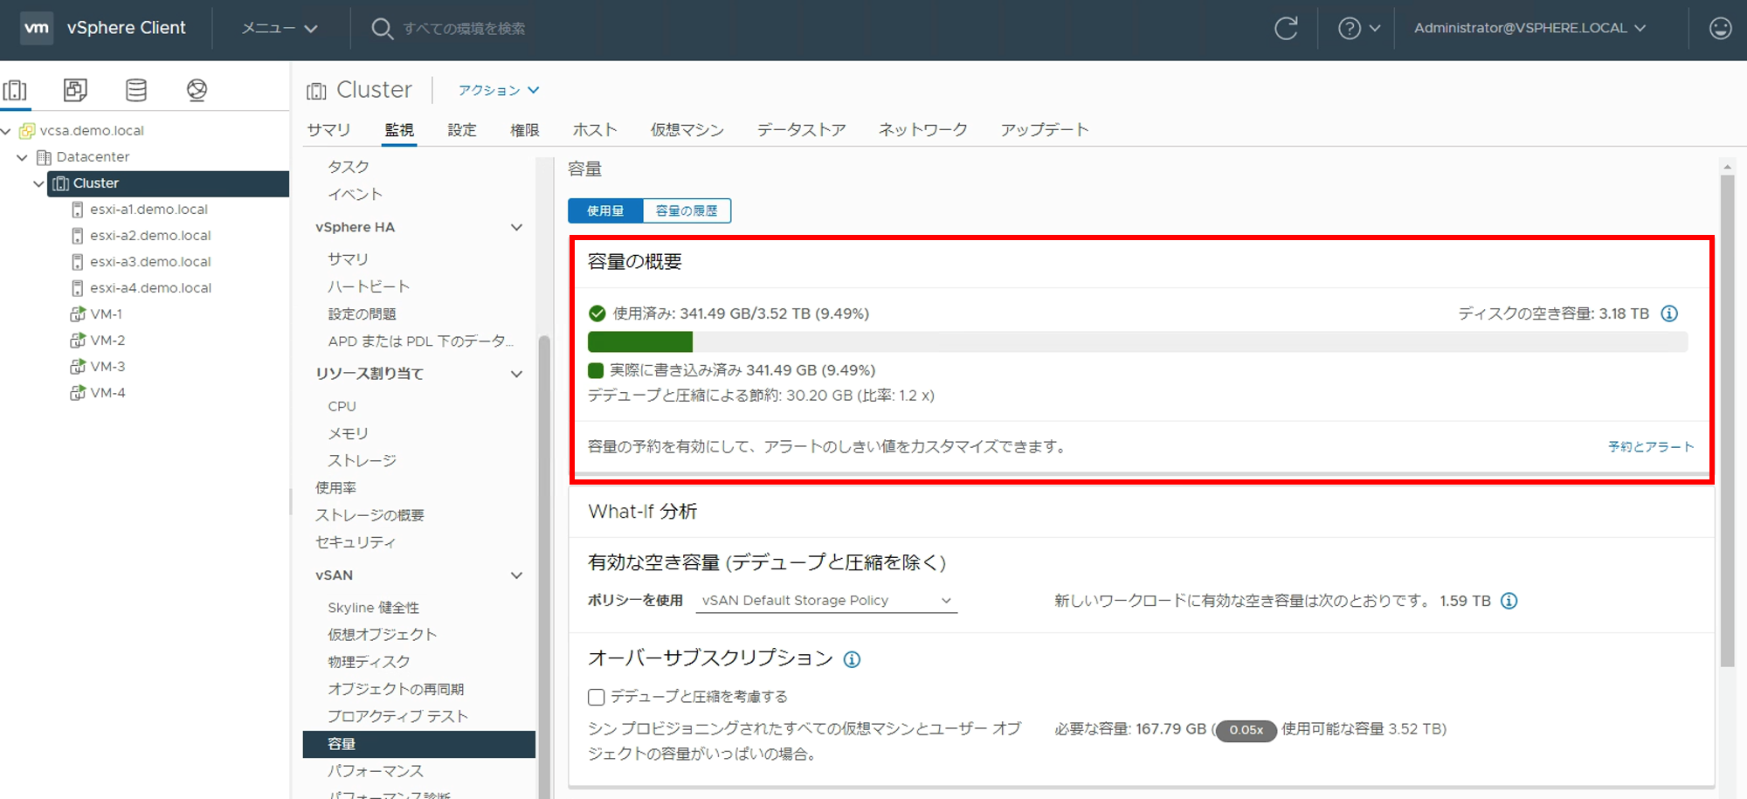Switch to the 容量の履歴 toggle button

click(x=687, y=210)
